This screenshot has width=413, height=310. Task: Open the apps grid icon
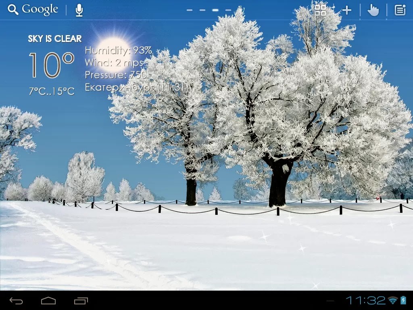[321, 10]
